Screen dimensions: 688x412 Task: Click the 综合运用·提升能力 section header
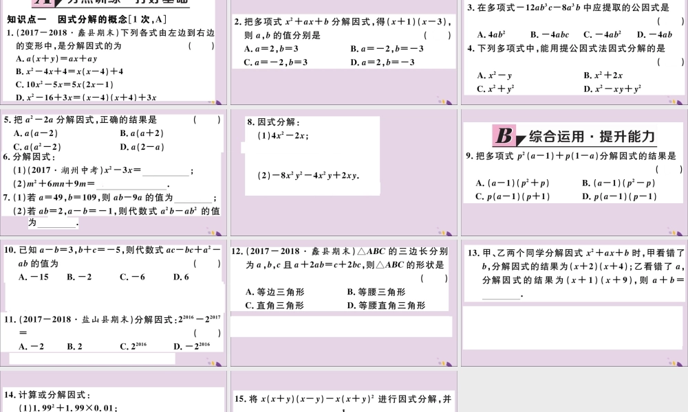(x=574, y=136)
